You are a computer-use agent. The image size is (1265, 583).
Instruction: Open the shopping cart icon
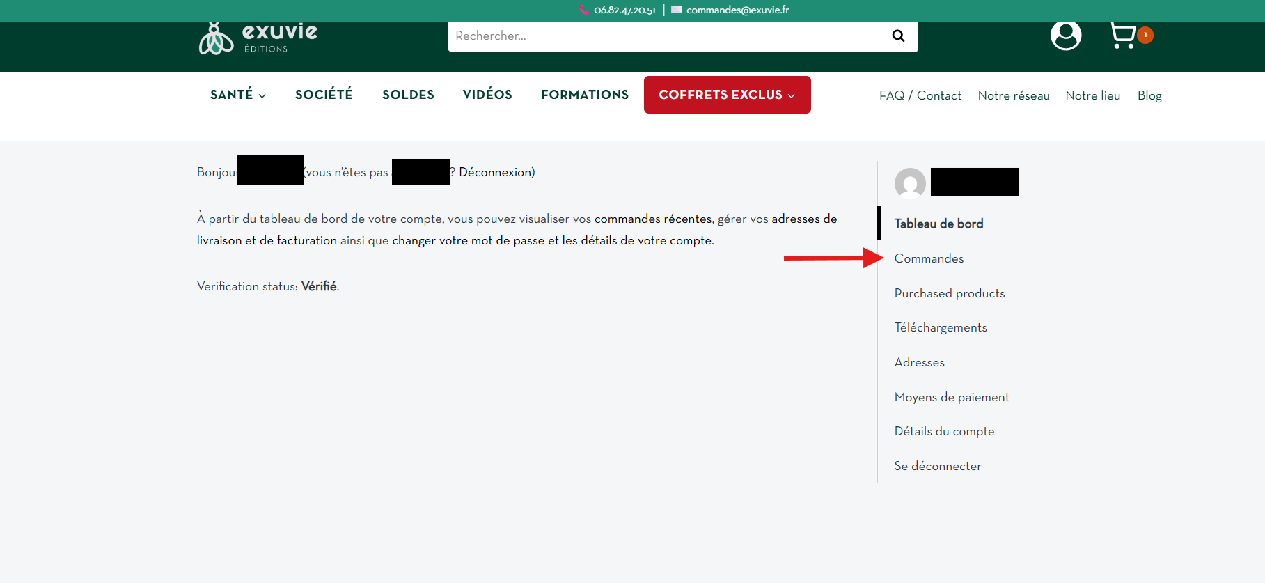[x=1123, y=35]
